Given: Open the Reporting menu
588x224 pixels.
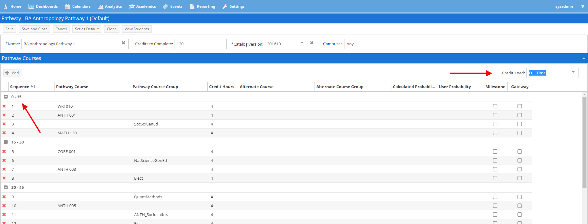Looking at the screenshot, I should [202, 6].
